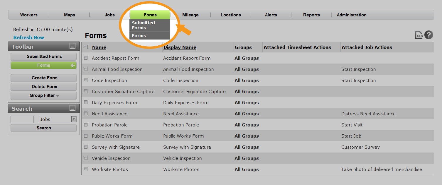Open Submitted Forms in the Toolbar panel
This screenshot has height=185, width=442.
44,56
